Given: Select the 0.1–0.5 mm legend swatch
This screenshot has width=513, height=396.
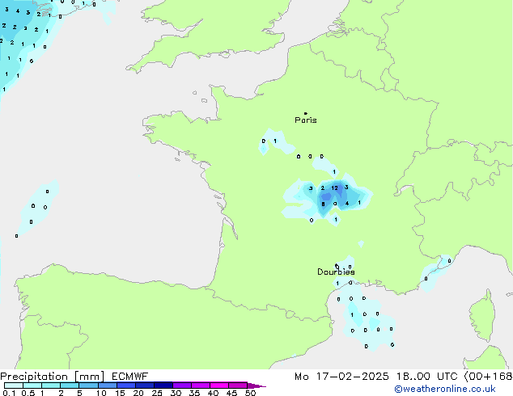Looking at the screenshot, I should tap(14, 385).
